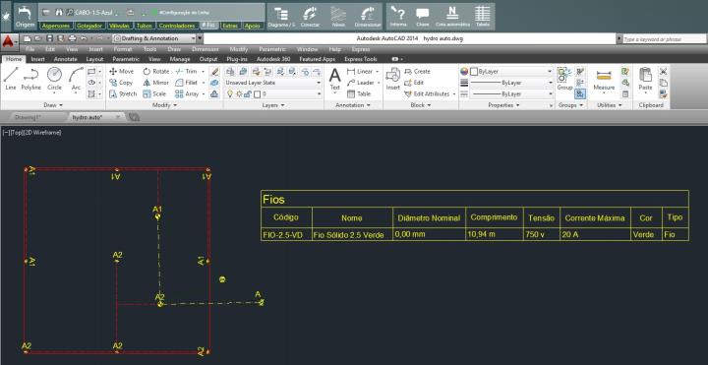The height and width of the screenshot is (365, 708).
Task: Click the Save icon in quick access toolbar
Action: tap(50, 38)
